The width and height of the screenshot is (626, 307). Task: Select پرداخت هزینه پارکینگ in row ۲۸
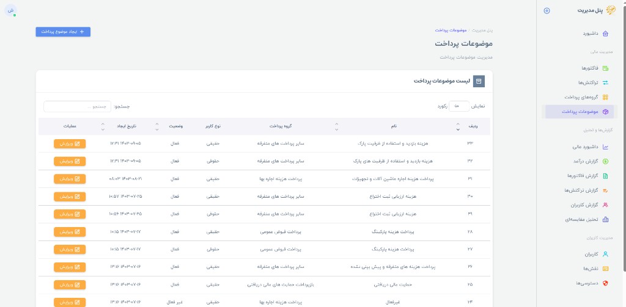coord(393,232)
